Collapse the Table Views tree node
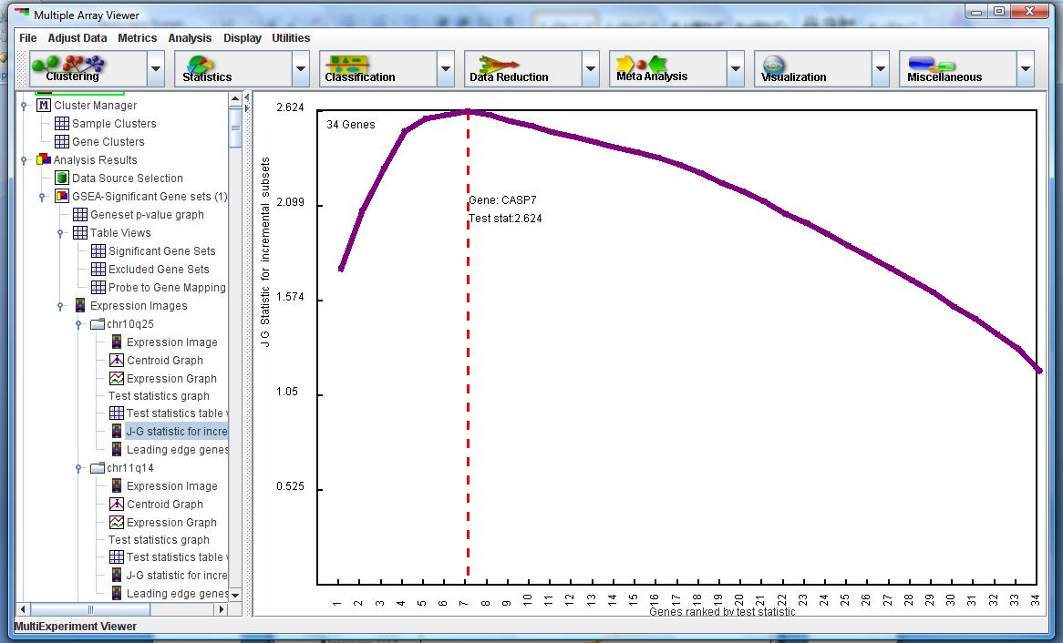Screen dimensions: 1063x643 click(61, 233)
